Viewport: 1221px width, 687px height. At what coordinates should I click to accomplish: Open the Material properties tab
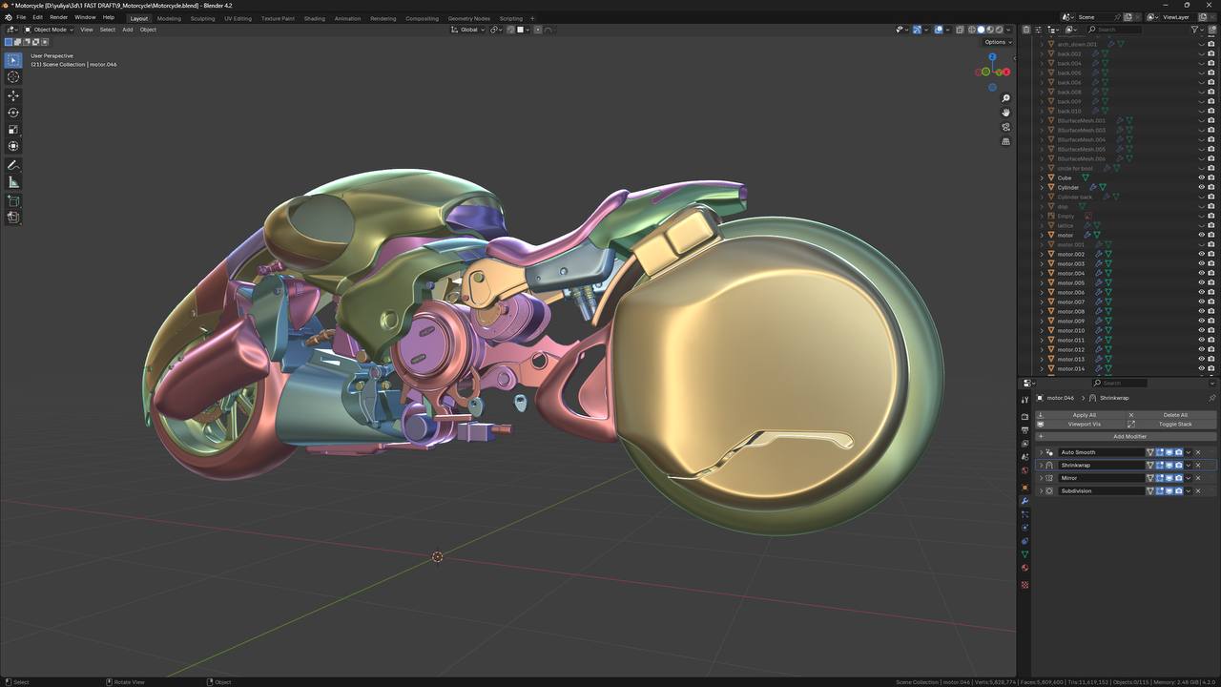coord(1024,568)
